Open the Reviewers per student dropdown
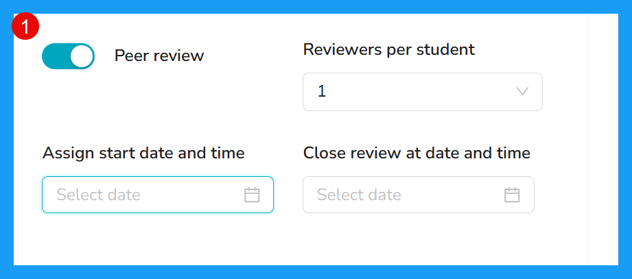632x279 pixels. (423, 92)
